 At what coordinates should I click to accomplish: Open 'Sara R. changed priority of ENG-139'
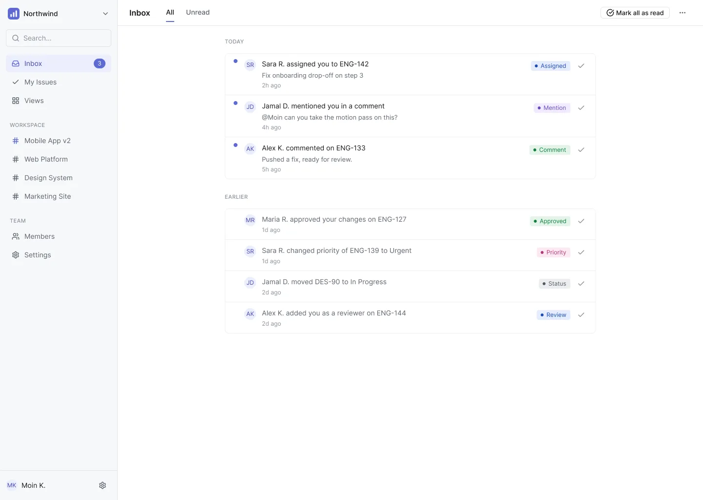410,255
